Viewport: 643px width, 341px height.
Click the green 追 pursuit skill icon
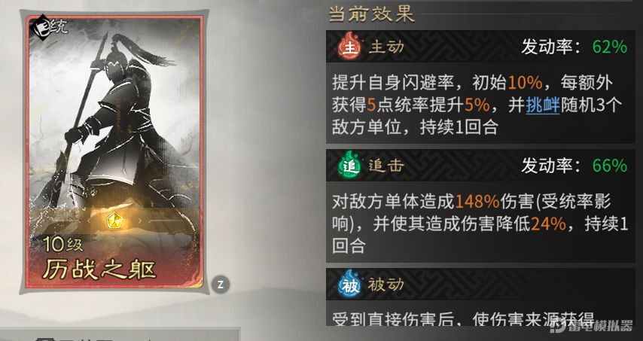click(349, 165)
